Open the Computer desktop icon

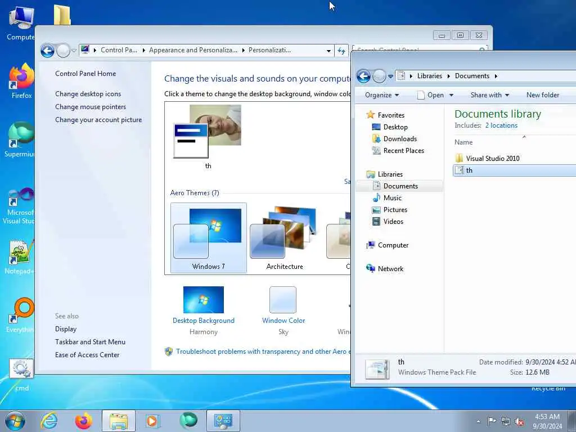click(x=21, y=22)
